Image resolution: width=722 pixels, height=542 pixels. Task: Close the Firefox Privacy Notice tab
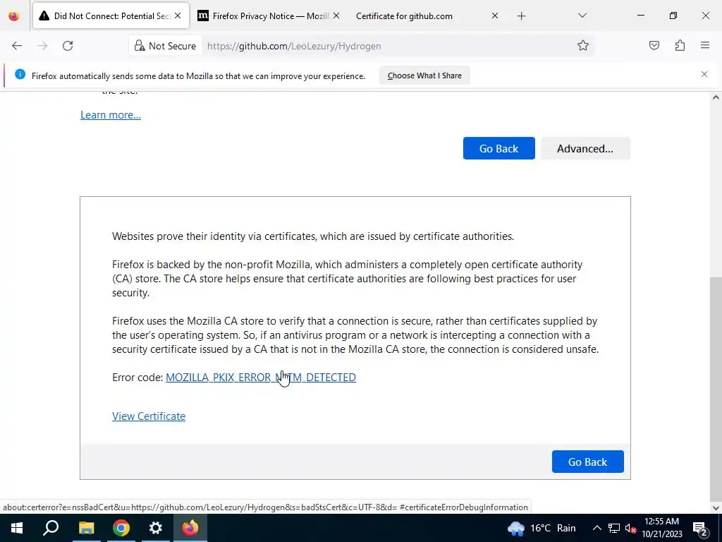[336, 16]
